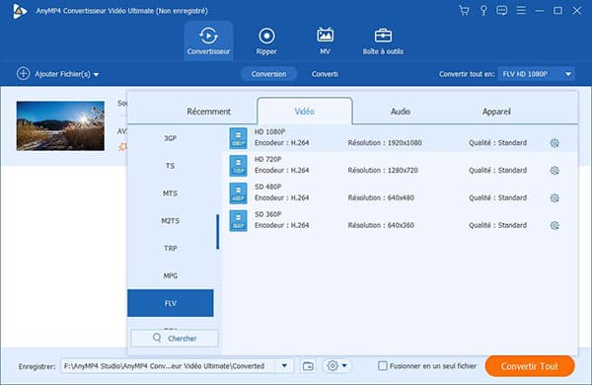Screen dimensions: 592x385
Task: Open the shopping cart purchase icon
Action: 464,11
